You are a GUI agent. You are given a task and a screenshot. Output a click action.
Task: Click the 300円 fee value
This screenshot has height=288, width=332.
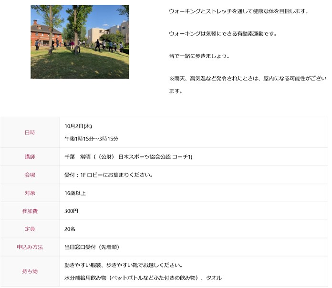[x=71, y=211]
